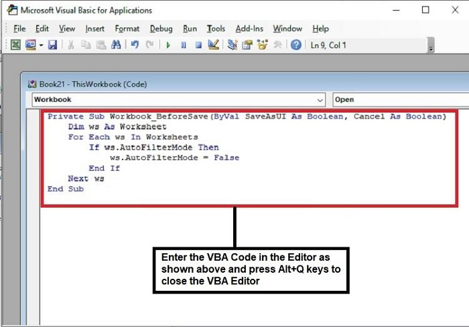Click the Reset stop square icon
The width and height of the screenshot is (469, 327).
(x=198, y=45)
